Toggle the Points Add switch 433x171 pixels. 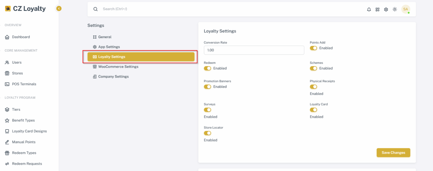313,48
